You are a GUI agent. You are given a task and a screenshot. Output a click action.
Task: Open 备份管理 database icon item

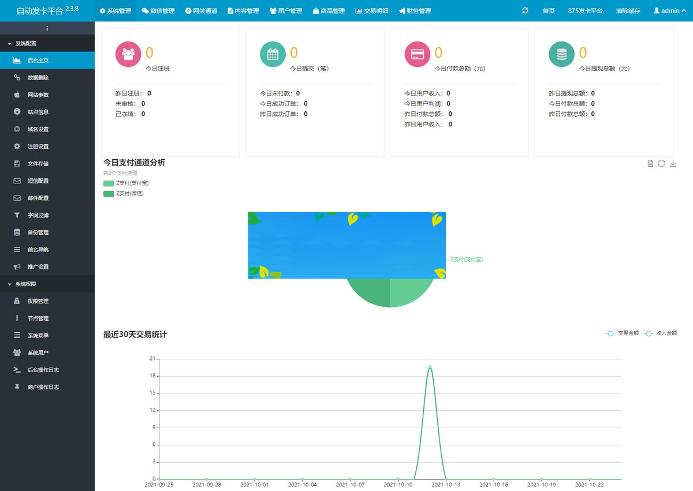(38, 233)
